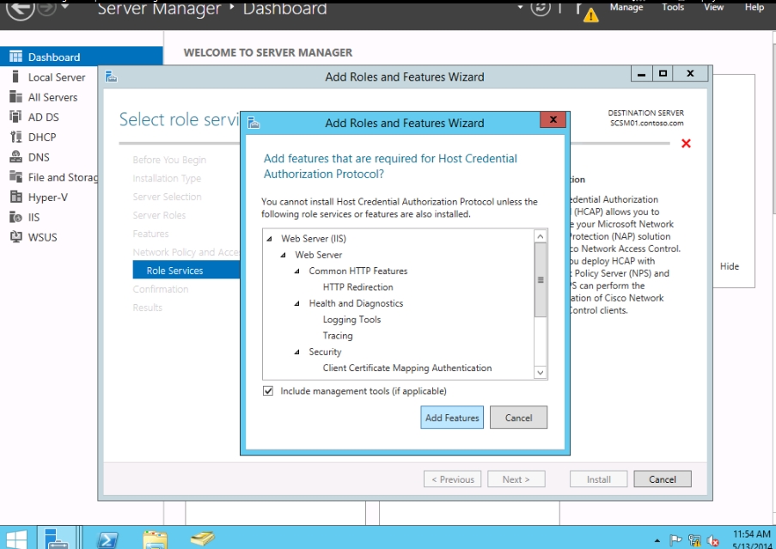Select the Hyper-V role icon
Image resolution: width=776 pixels, height=549 pixels.
[15, 198]
